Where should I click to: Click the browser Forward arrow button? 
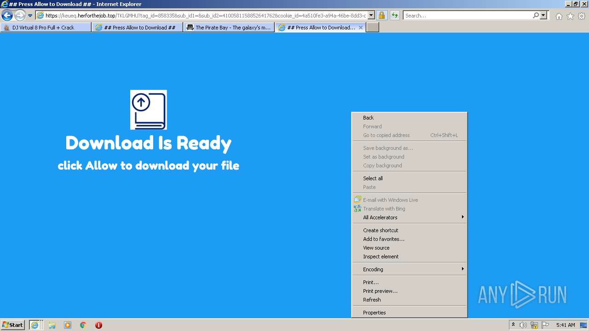[20, 16]
